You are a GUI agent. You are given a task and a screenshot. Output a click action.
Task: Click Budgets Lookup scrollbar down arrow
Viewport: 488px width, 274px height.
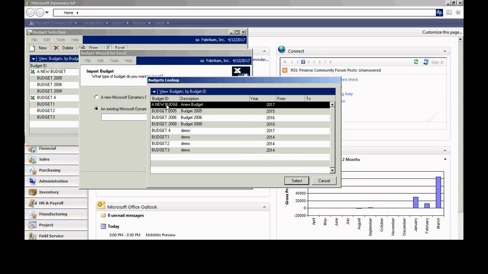coord(332,170)
